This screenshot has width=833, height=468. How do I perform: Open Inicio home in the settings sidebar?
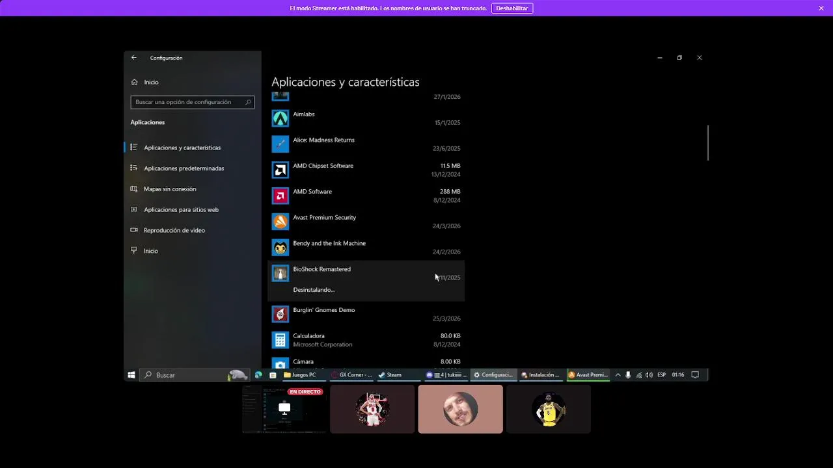coord(151,82)
